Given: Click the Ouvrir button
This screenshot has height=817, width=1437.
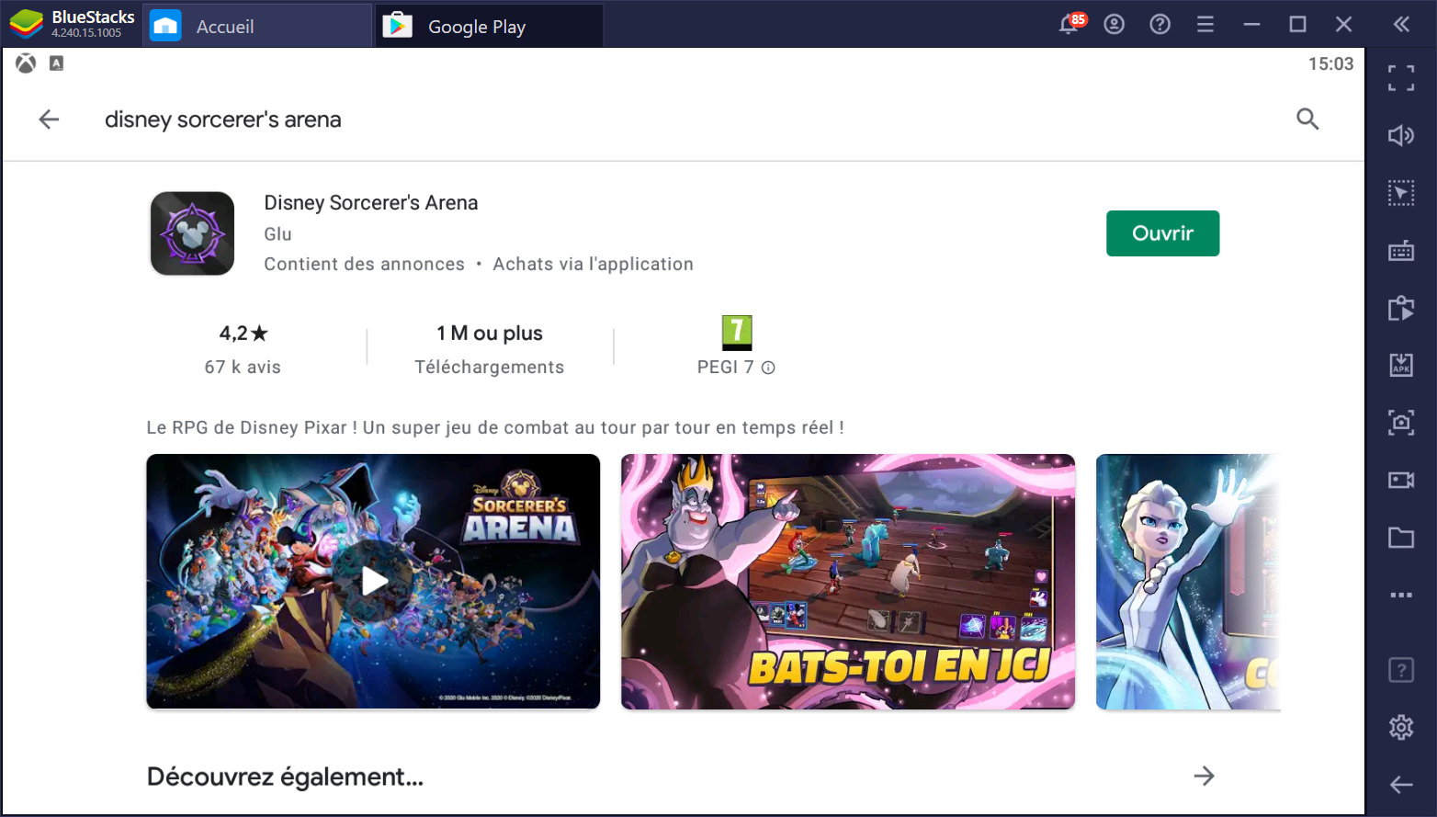Looking at the screenshot, I should click(x=1162, y=233).
